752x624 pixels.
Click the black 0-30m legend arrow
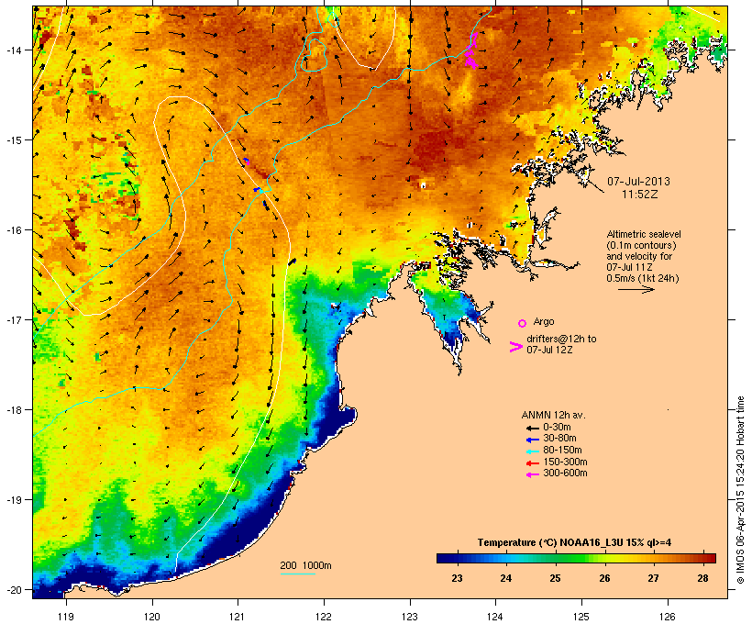532,429
